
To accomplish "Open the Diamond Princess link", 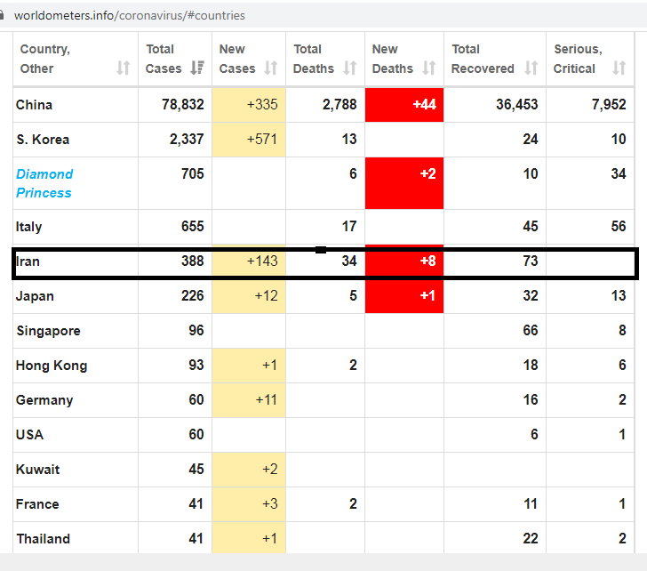I will 44,183.
